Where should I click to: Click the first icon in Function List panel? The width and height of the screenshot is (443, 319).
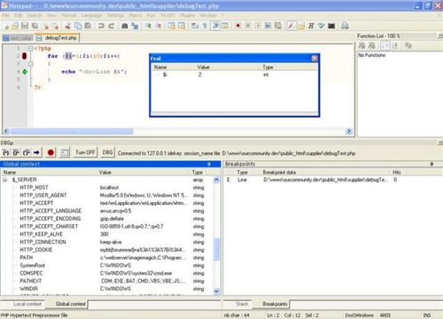361,46
